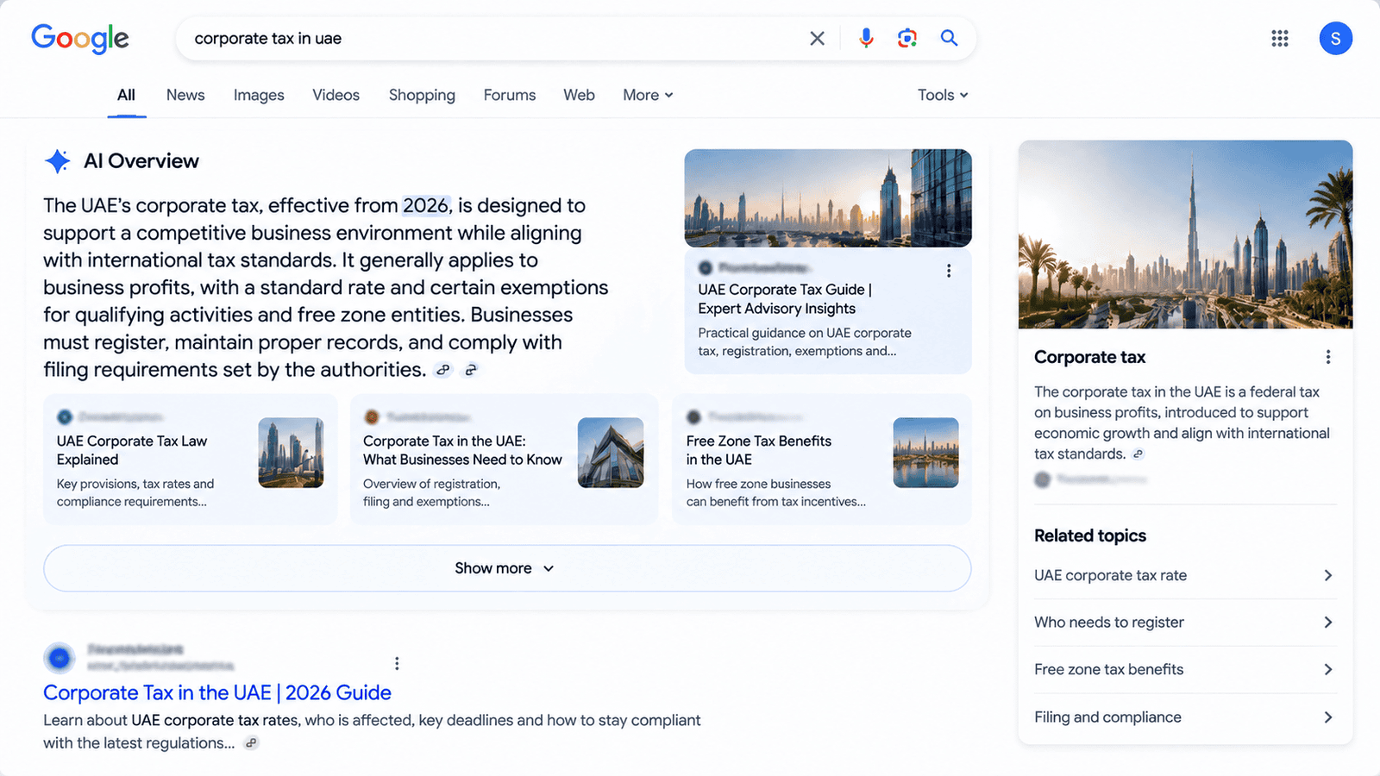Click the AI Overview sparkle icon
The height and width of the screenshot is (776, 1380).
click(x=57, y=161)
